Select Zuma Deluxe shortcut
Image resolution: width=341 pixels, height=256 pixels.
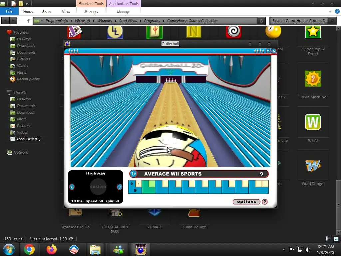(x=194, y=220)
